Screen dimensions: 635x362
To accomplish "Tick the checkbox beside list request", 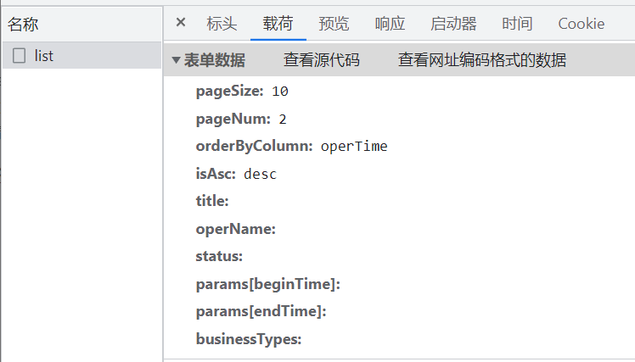I will pos(19,56).
